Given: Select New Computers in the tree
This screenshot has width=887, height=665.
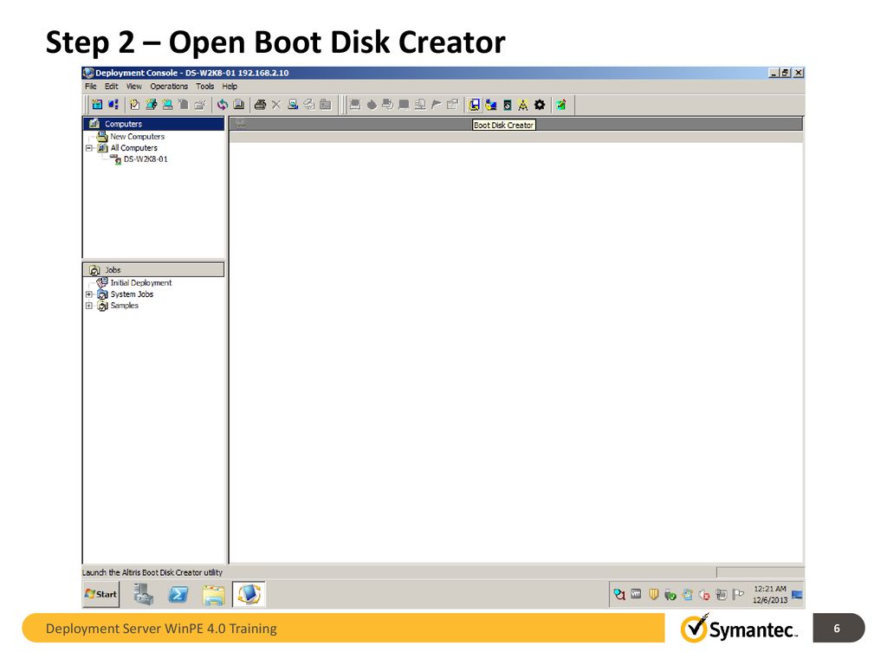Looking at the screenshot, I should 138,137.
